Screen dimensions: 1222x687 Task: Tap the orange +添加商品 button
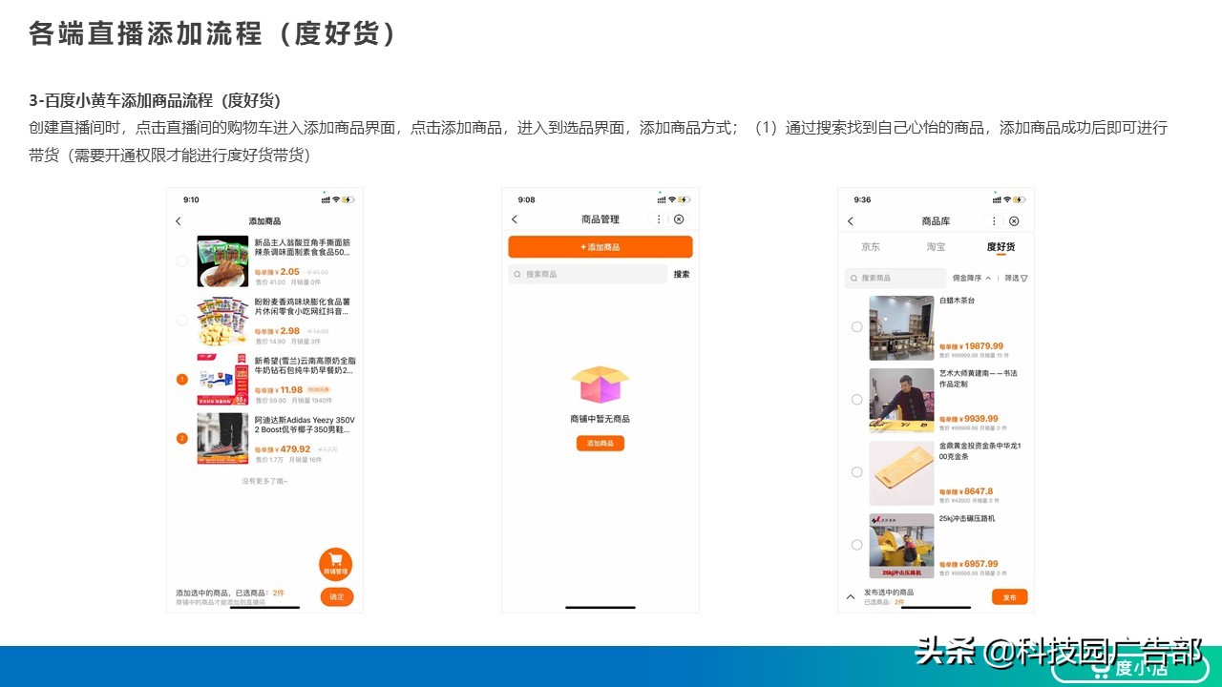[x=600, y=246]
